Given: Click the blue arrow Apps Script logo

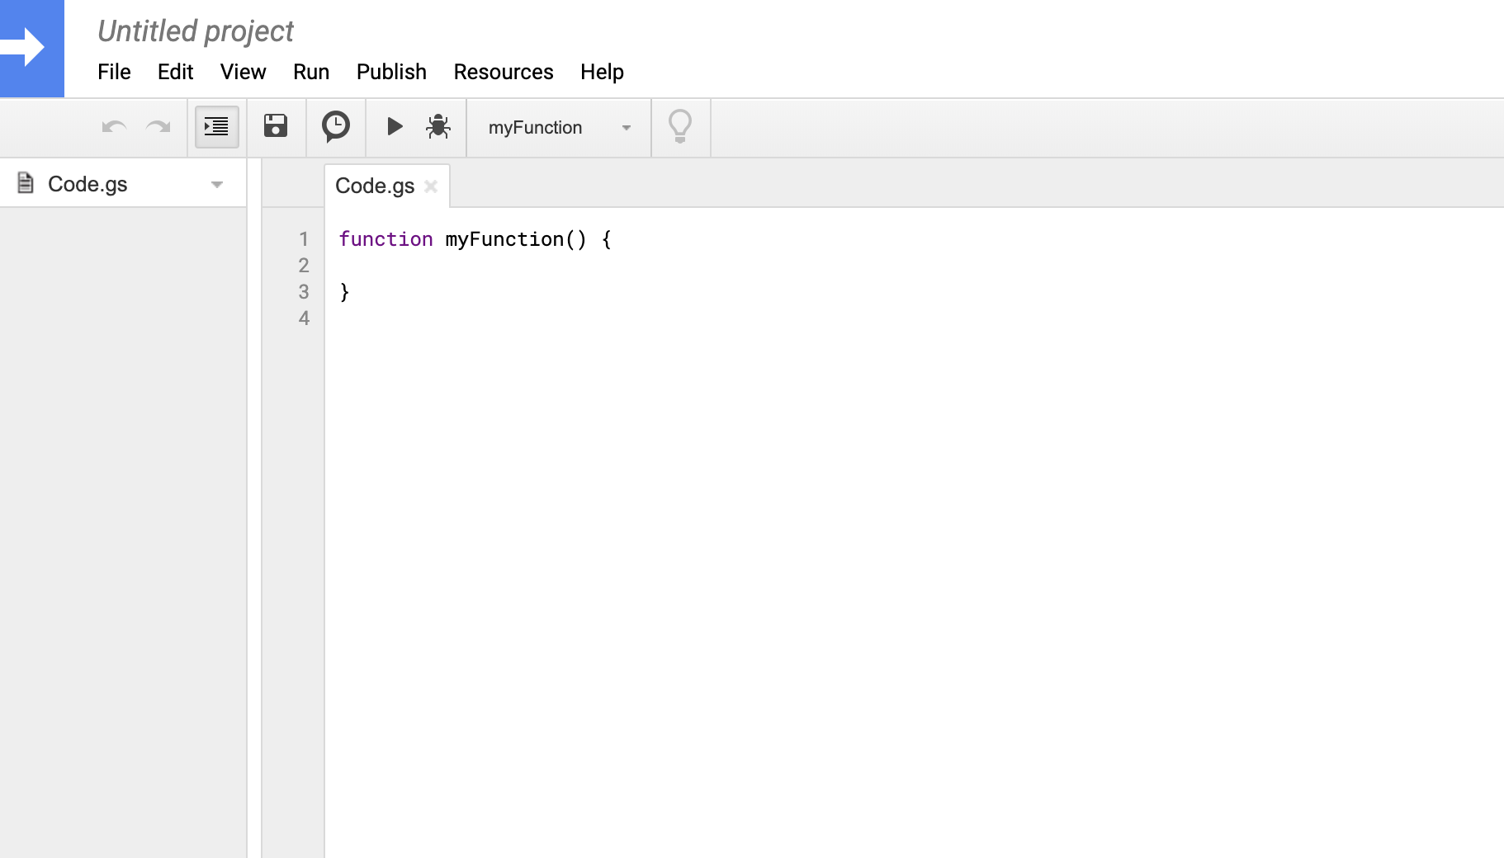Looking at the screenshot, I should tap(31, 48).
